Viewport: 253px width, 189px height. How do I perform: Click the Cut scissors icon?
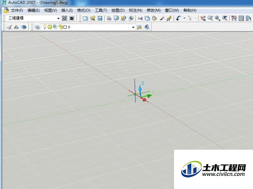click(140, 18)
